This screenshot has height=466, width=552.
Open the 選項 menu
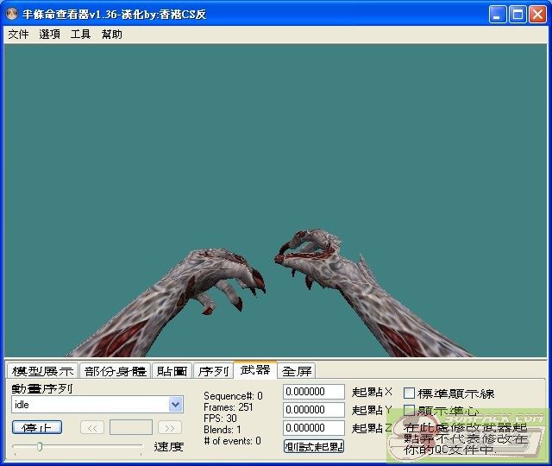click(49, 35)
